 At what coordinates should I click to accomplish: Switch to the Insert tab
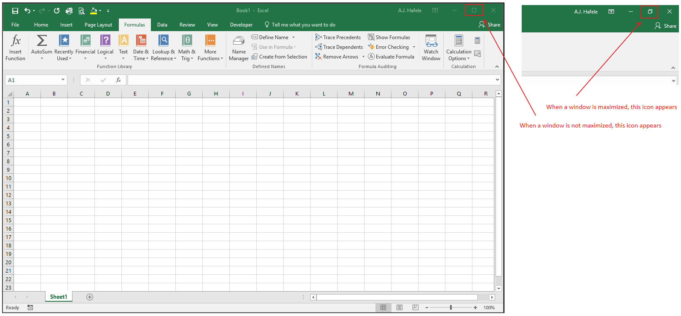[66, 25]
